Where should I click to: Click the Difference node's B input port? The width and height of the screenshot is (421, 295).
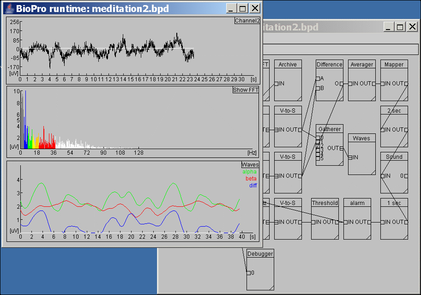tap(318, 88)
